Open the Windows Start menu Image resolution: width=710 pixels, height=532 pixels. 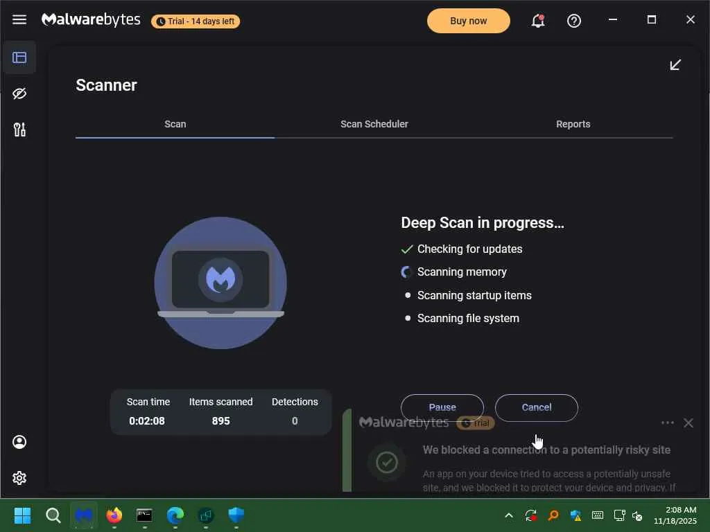pyautogui.click(x=23, y=515)
